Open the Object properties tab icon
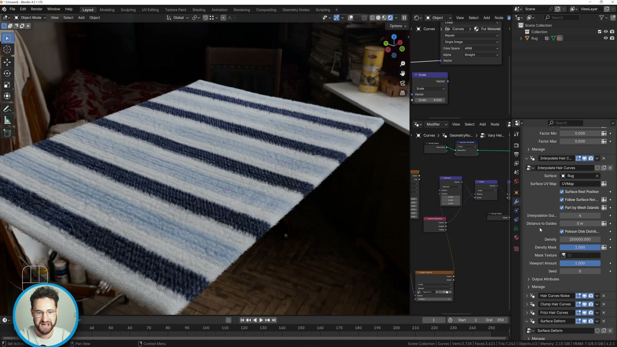Viewport: 617px width, 347px height. (x=516, y=193)
